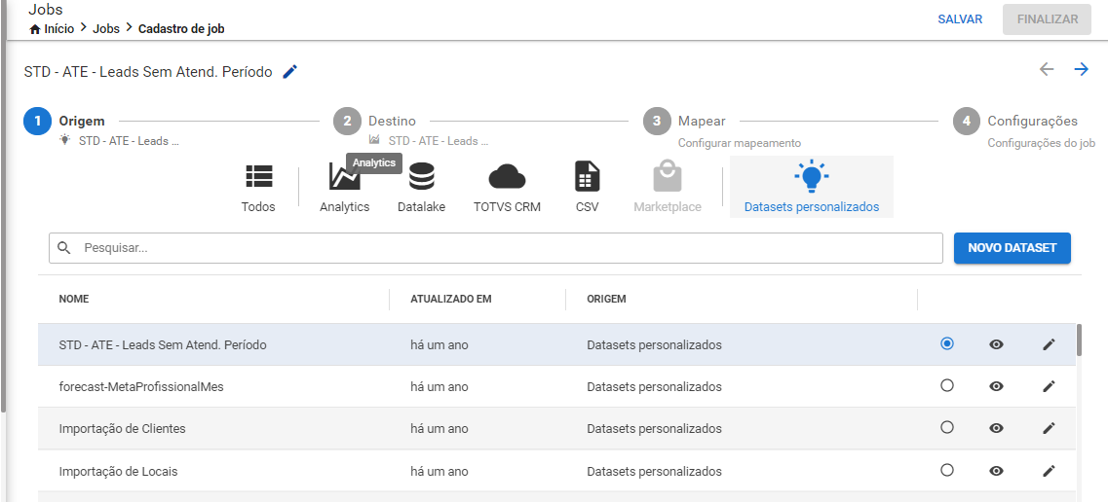Go to next step with right arrow
The image size is (1108, 502).
click(1081, 69)
